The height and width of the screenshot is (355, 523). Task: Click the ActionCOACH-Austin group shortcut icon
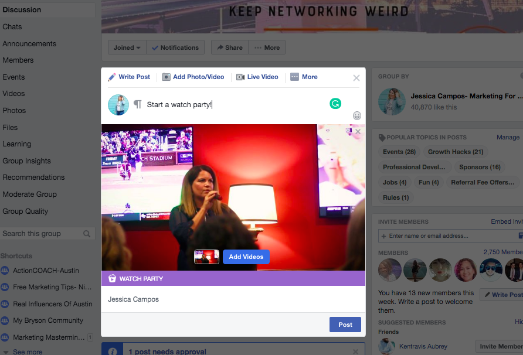(5, 270)
